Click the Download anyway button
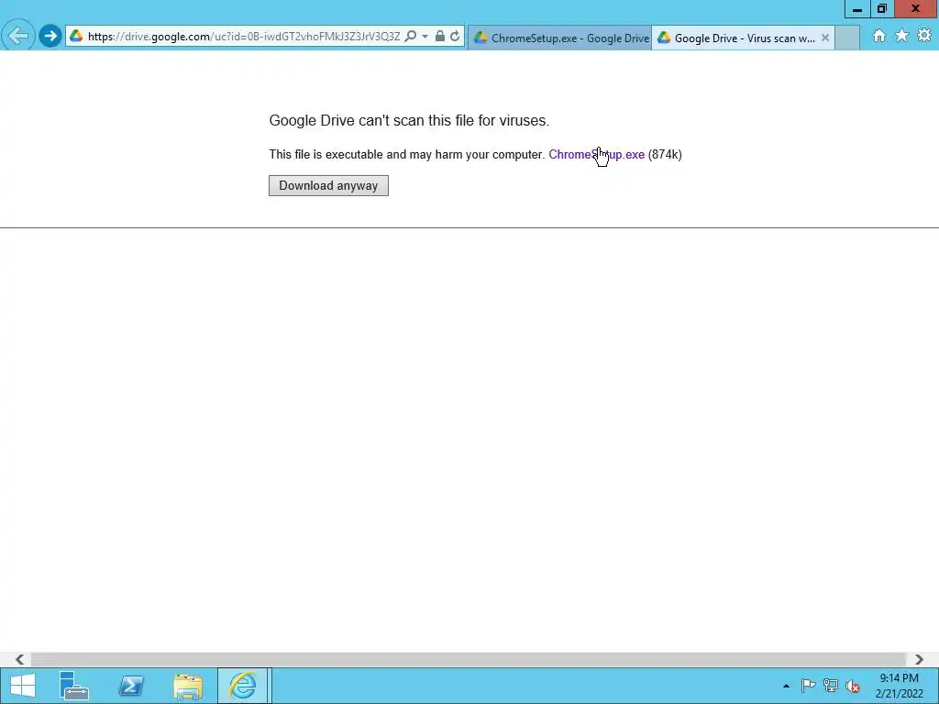 [328, 185]
